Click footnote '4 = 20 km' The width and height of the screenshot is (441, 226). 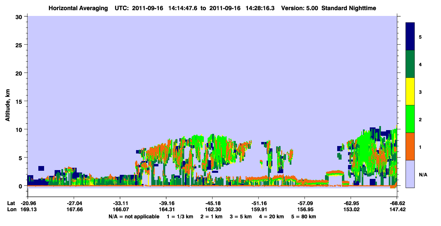(272, 217)
